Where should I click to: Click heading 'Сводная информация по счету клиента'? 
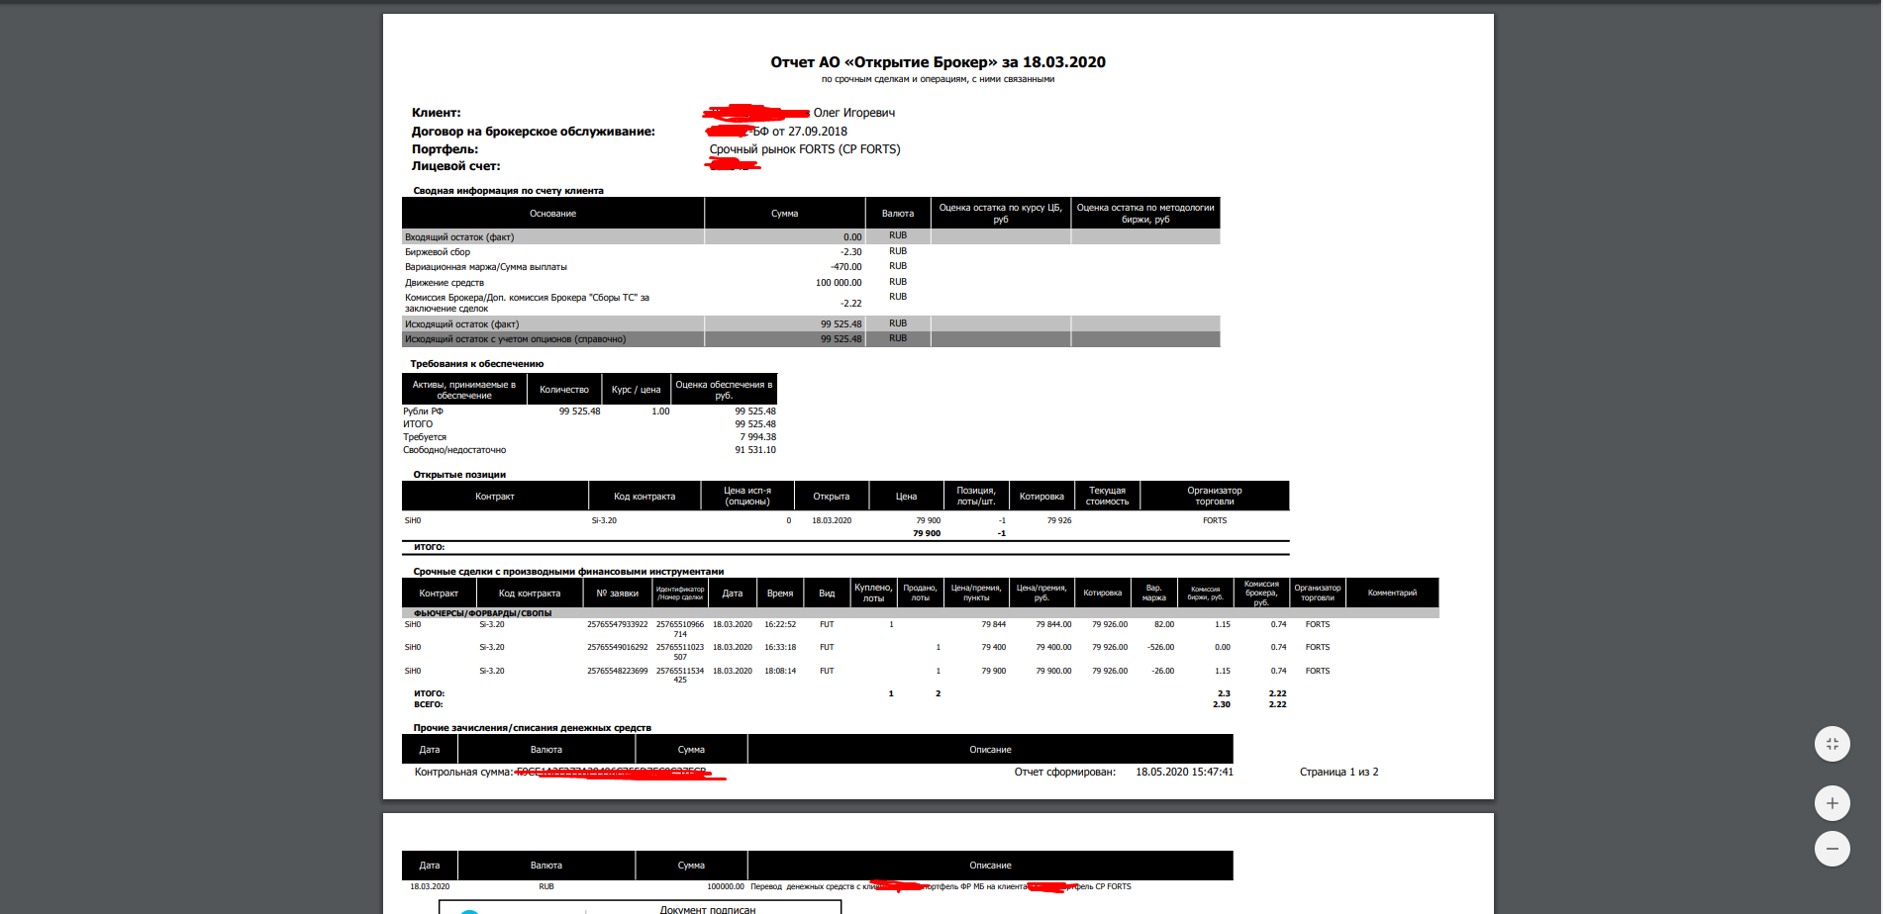(509, 191)
